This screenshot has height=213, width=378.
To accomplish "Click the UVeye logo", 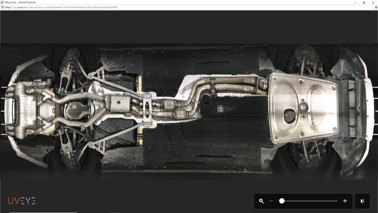I will [x=22, y=201].
